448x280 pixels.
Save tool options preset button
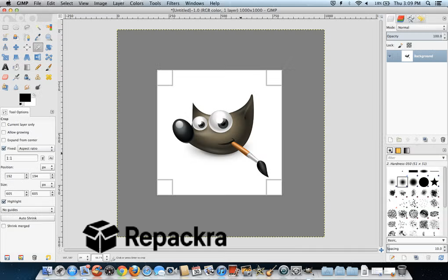[7, 258]
